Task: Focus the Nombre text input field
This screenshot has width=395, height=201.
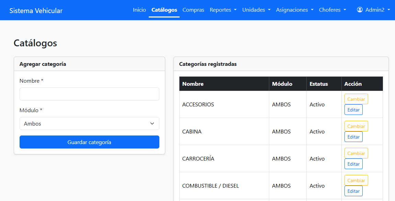Action: click(89, 94)
